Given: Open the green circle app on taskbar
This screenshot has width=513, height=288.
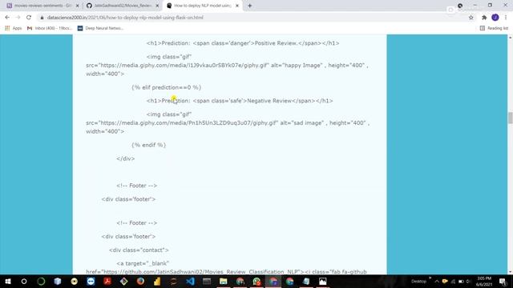Looking at the screenshot, I should pyautogui.click(x=41, y=281).
